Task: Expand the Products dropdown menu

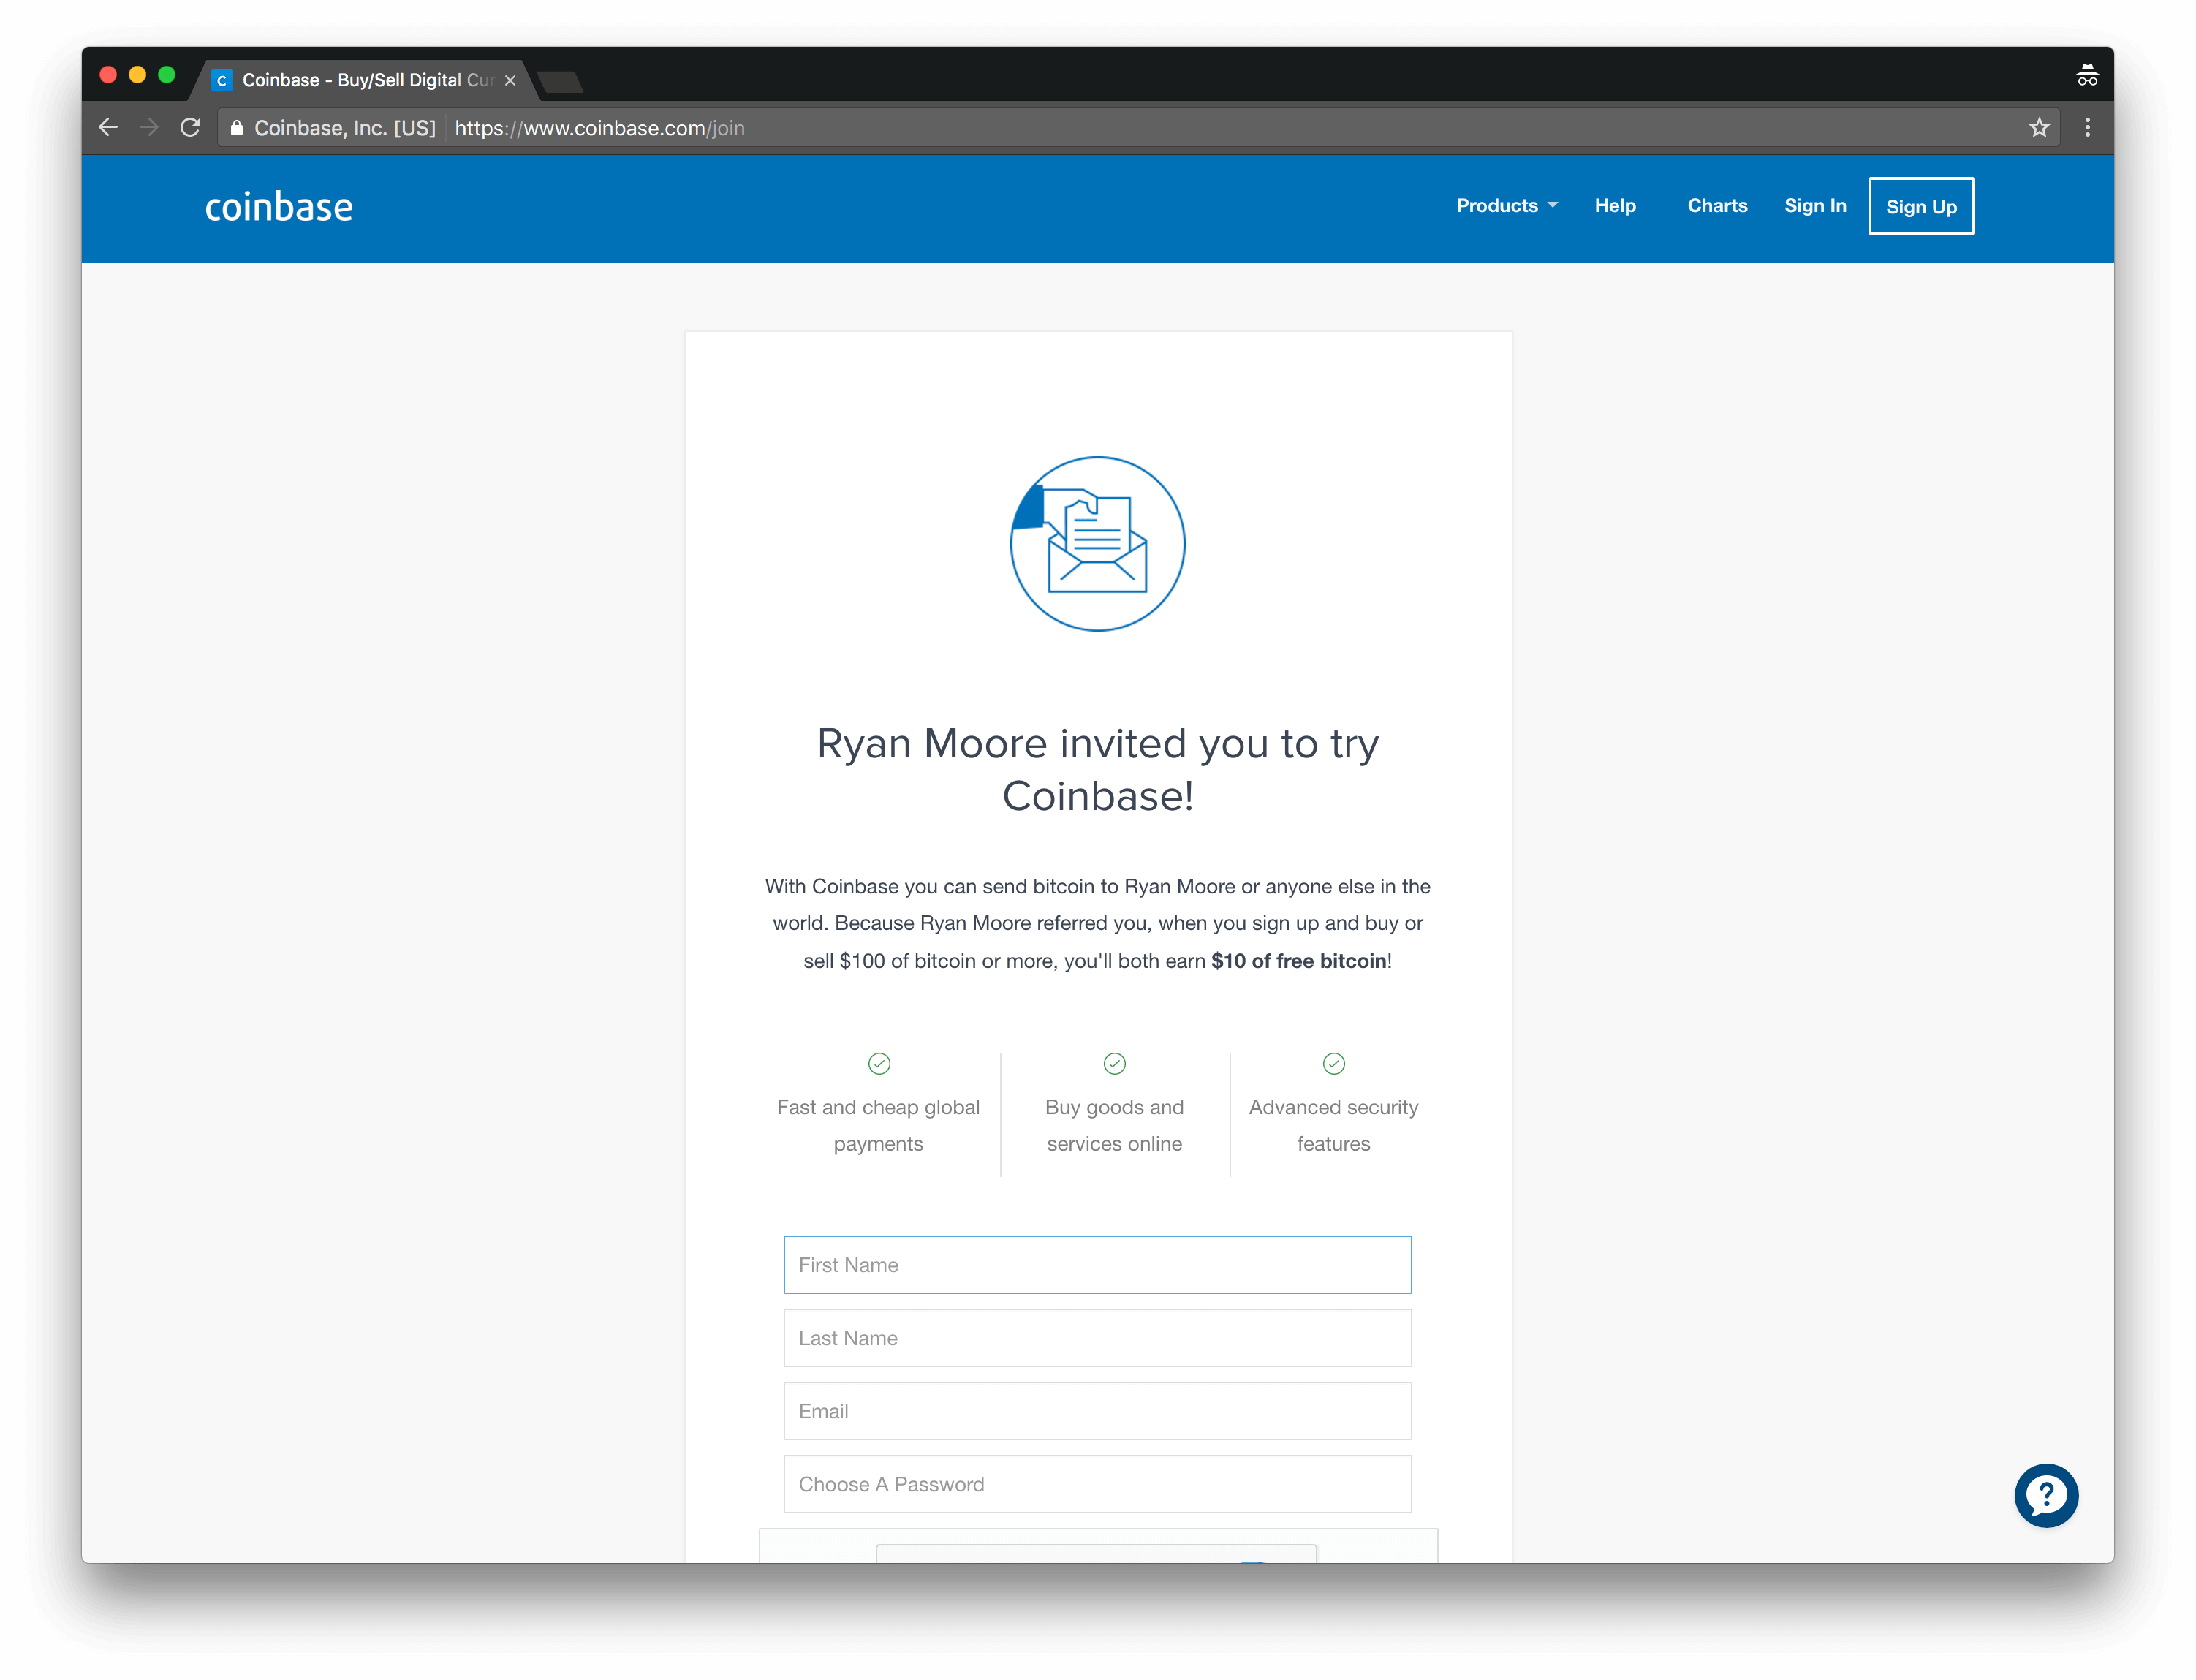Action: 1506,206
